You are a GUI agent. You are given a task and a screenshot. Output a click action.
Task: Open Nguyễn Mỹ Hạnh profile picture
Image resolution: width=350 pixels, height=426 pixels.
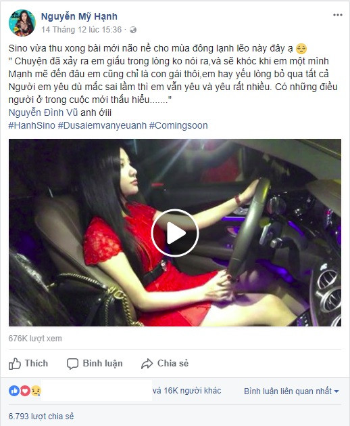click(22, 23)
